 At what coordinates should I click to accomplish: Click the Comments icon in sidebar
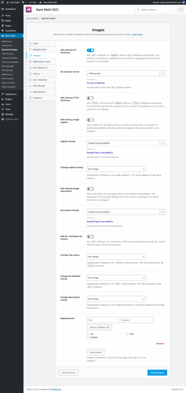3,31
